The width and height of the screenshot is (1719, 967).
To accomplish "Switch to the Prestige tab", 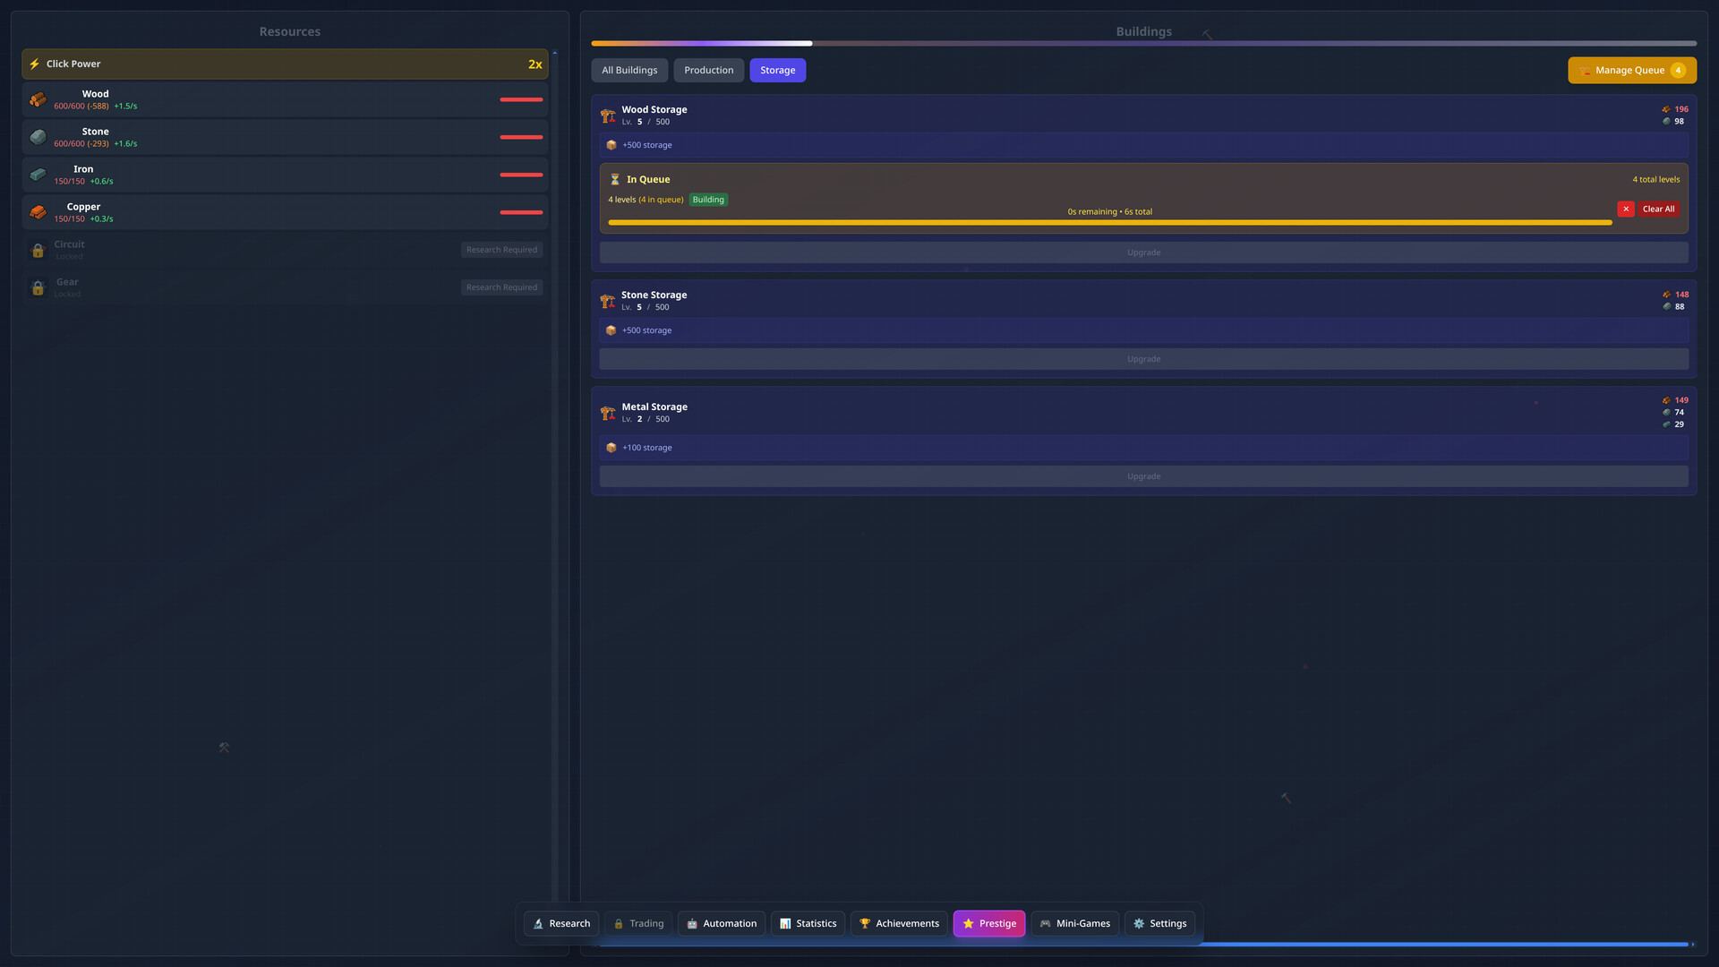I will coord(989,923).
